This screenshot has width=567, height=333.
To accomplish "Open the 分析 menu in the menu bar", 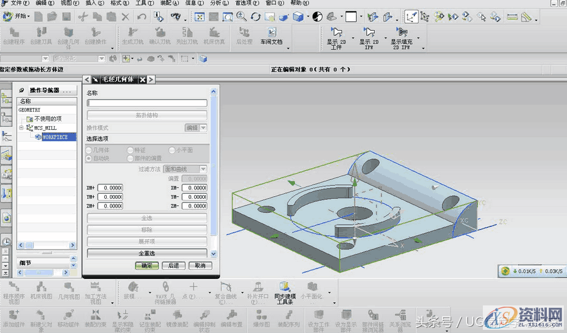I will (219, 3).
